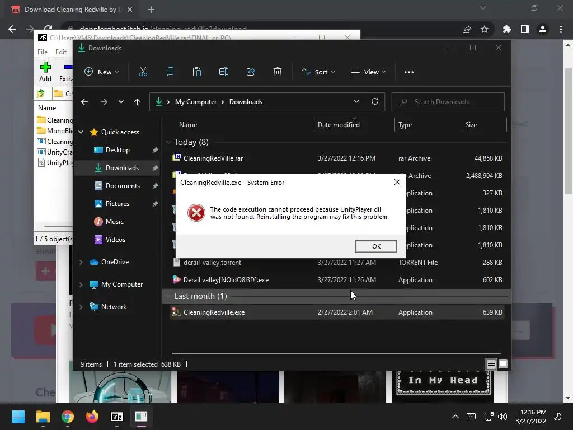Viewport: 573px width, 430px height.
Task: Click the Search Downloads field
Action: point(448,102)
